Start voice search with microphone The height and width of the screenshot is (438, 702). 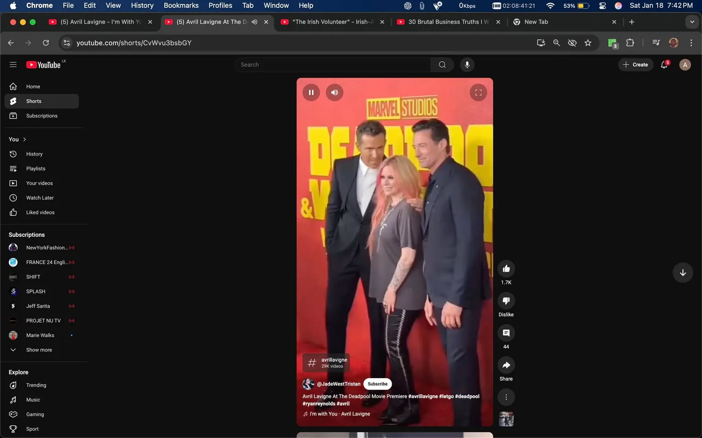[467, 65]
